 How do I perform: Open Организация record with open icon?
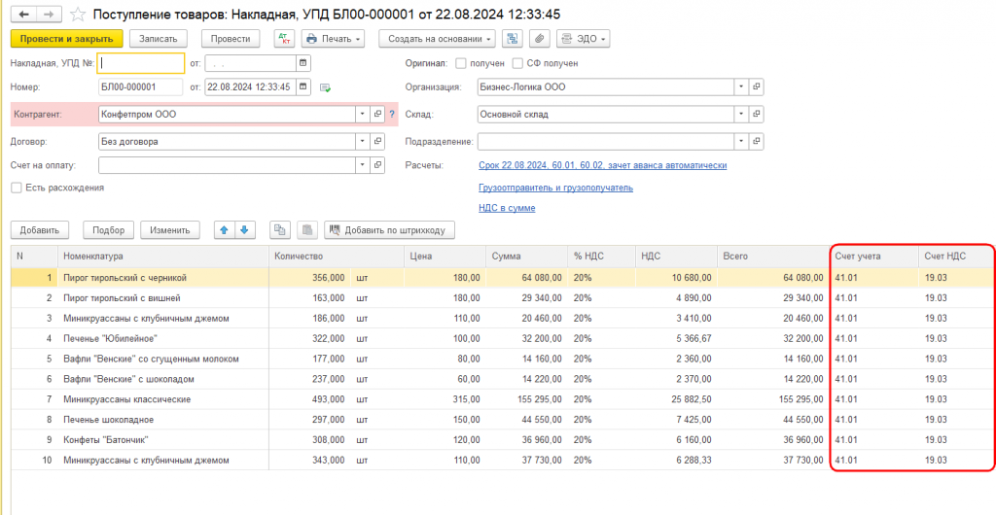(756, 86)
